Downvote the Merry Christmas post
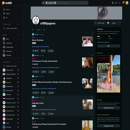Viewport: 130px width, 130px height. point(38,51)
